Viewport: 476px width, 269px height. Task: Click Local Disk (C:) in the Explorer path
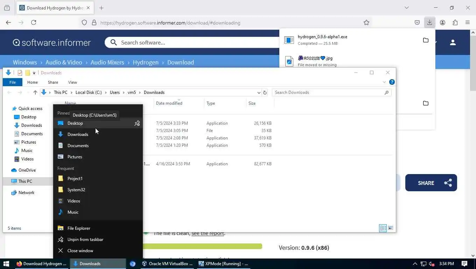[x=89, y=92]
